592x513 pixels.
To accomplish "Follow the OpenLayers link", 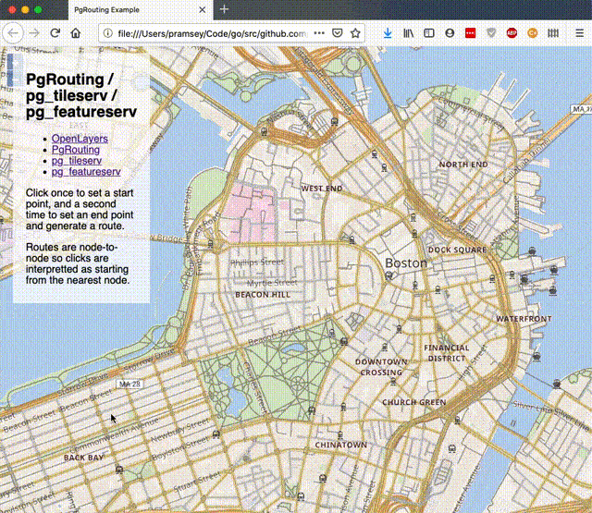I will [x=80, y=139].
